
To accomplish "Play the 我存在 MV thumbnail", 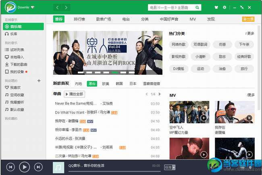I will pyautogui.click(x=235, y=112).
